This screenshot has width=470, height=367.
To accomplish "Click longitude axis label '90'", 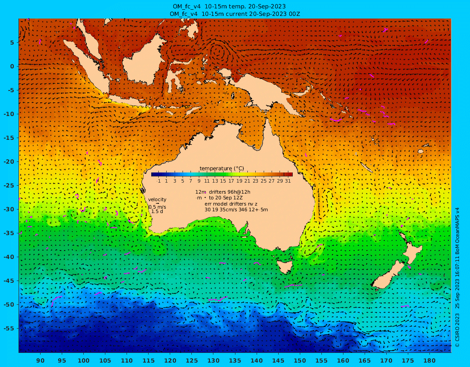I will pos(40,360).
